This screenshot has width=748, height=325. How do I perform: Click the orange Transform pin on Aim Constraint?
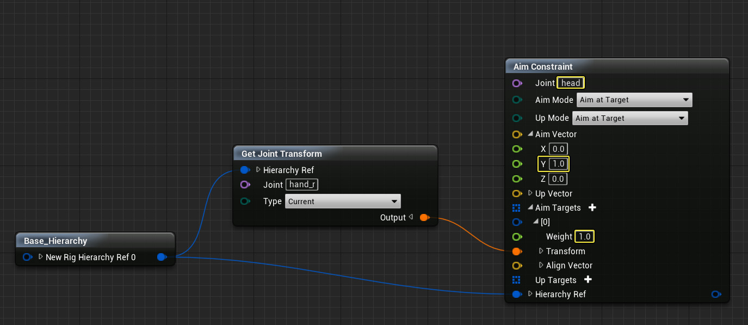tap(517, 251)
